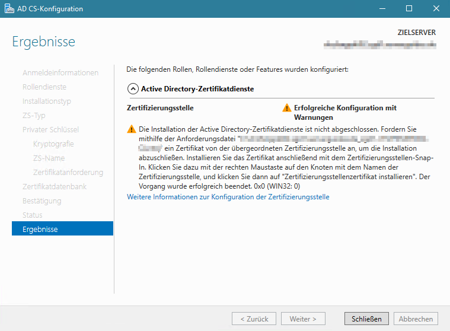
Task: Click the Active Directory-Zertifikatdienste heading text
Action: tap(197, 89)
